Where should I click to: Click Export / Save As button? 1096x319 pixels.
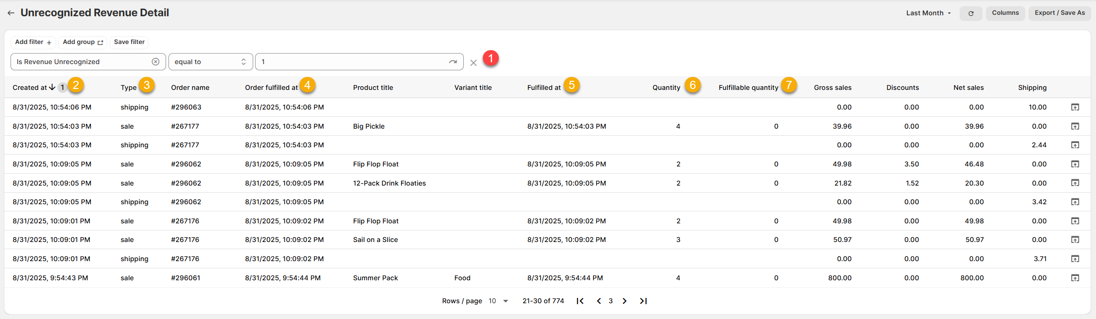(1059, 13)
